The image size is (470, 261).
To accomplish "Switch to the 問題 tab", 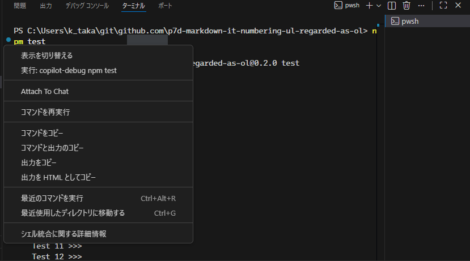I will 20,6.
